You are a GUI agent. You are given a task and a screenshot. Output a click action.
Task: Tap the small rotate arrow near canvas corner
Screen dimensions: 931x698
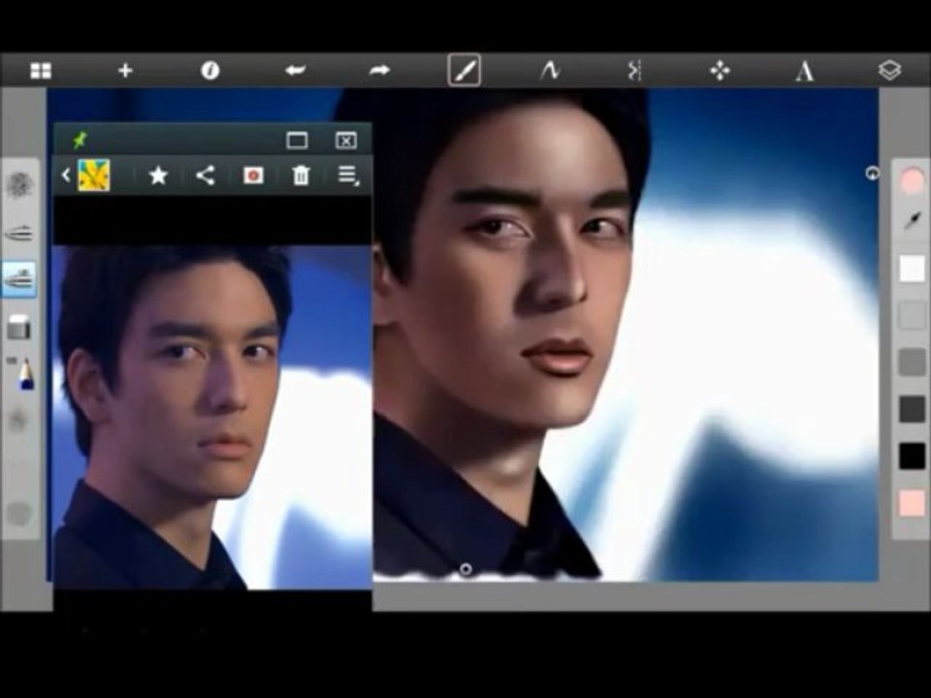(x=872, y=174)
